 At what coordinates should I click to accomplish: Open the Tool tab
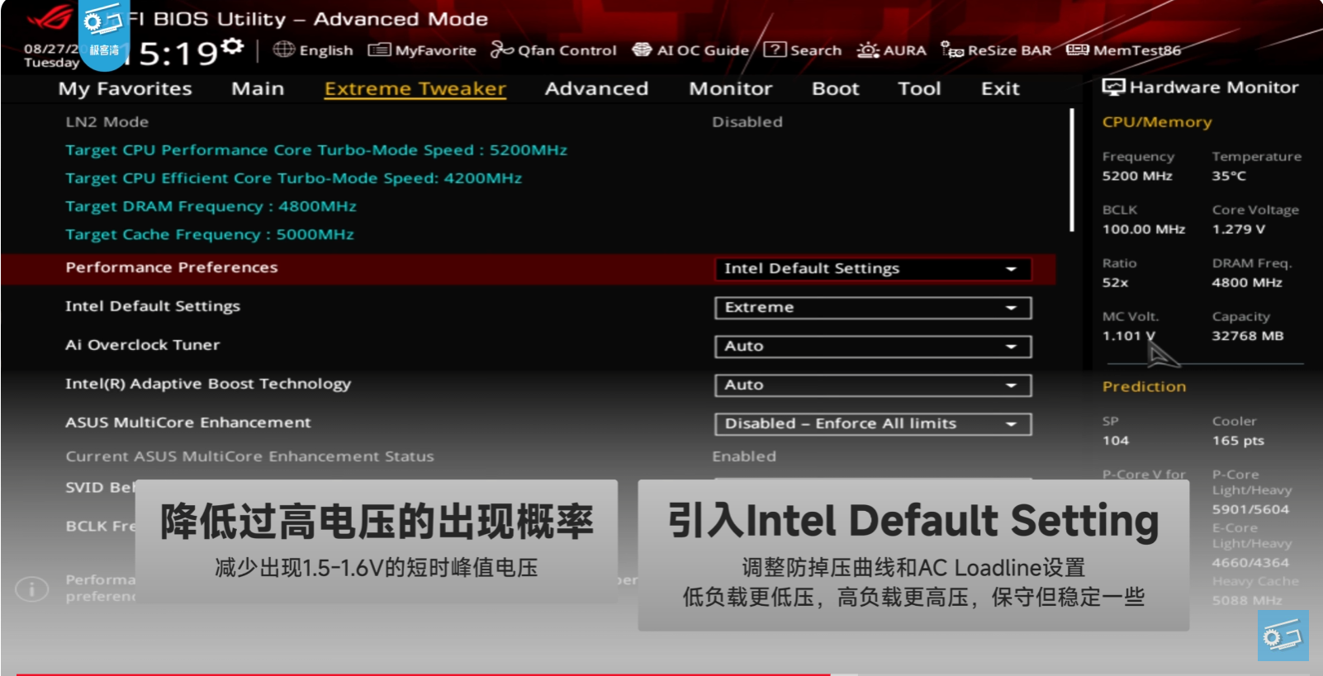click(919, 88)
